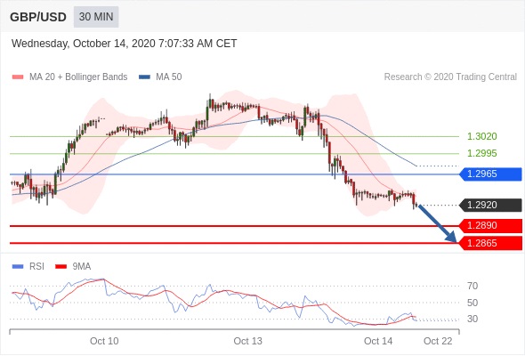Click the green 1.3020 resistance label
Viewport: 525px width, 356px height.
[x=481, y=136]
